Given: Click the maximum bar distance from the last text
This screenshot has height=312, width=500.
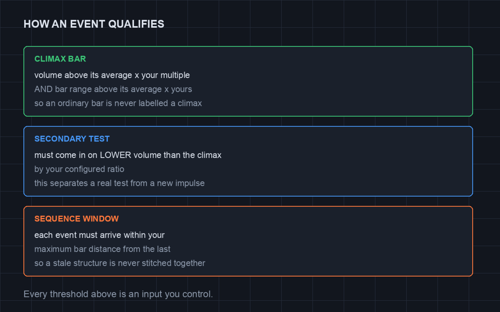Looking at the screenshot, I should point(102,249).
